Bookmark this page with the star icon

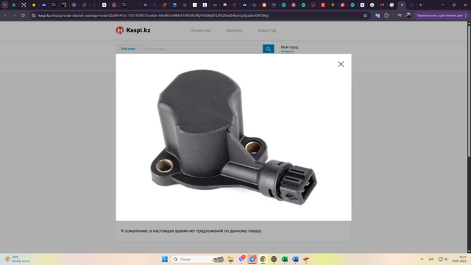tap(365, 15)
